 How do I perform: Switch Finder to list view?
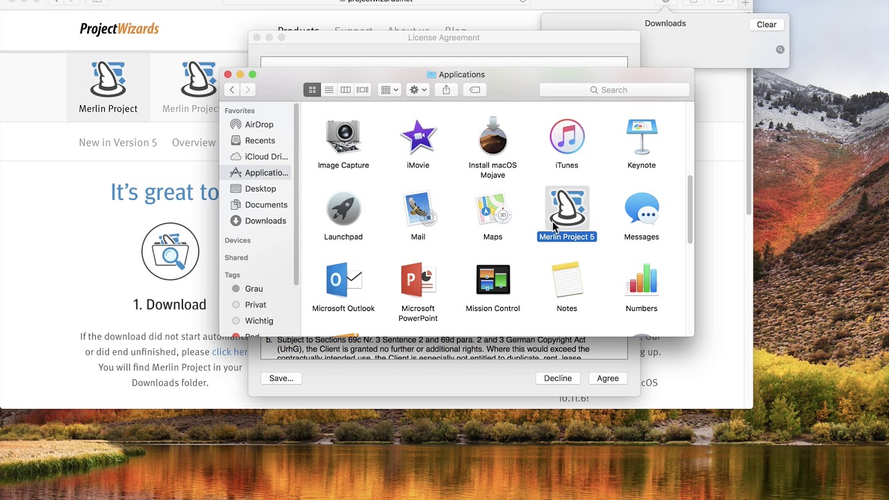(329, 90)
